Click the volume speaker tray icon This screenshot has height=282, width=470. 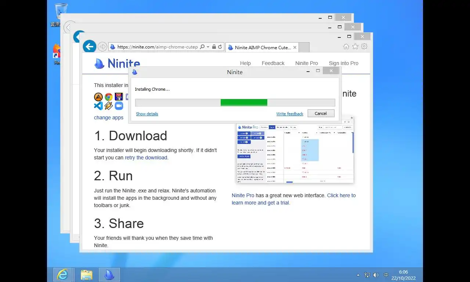(x=376, y=275)
